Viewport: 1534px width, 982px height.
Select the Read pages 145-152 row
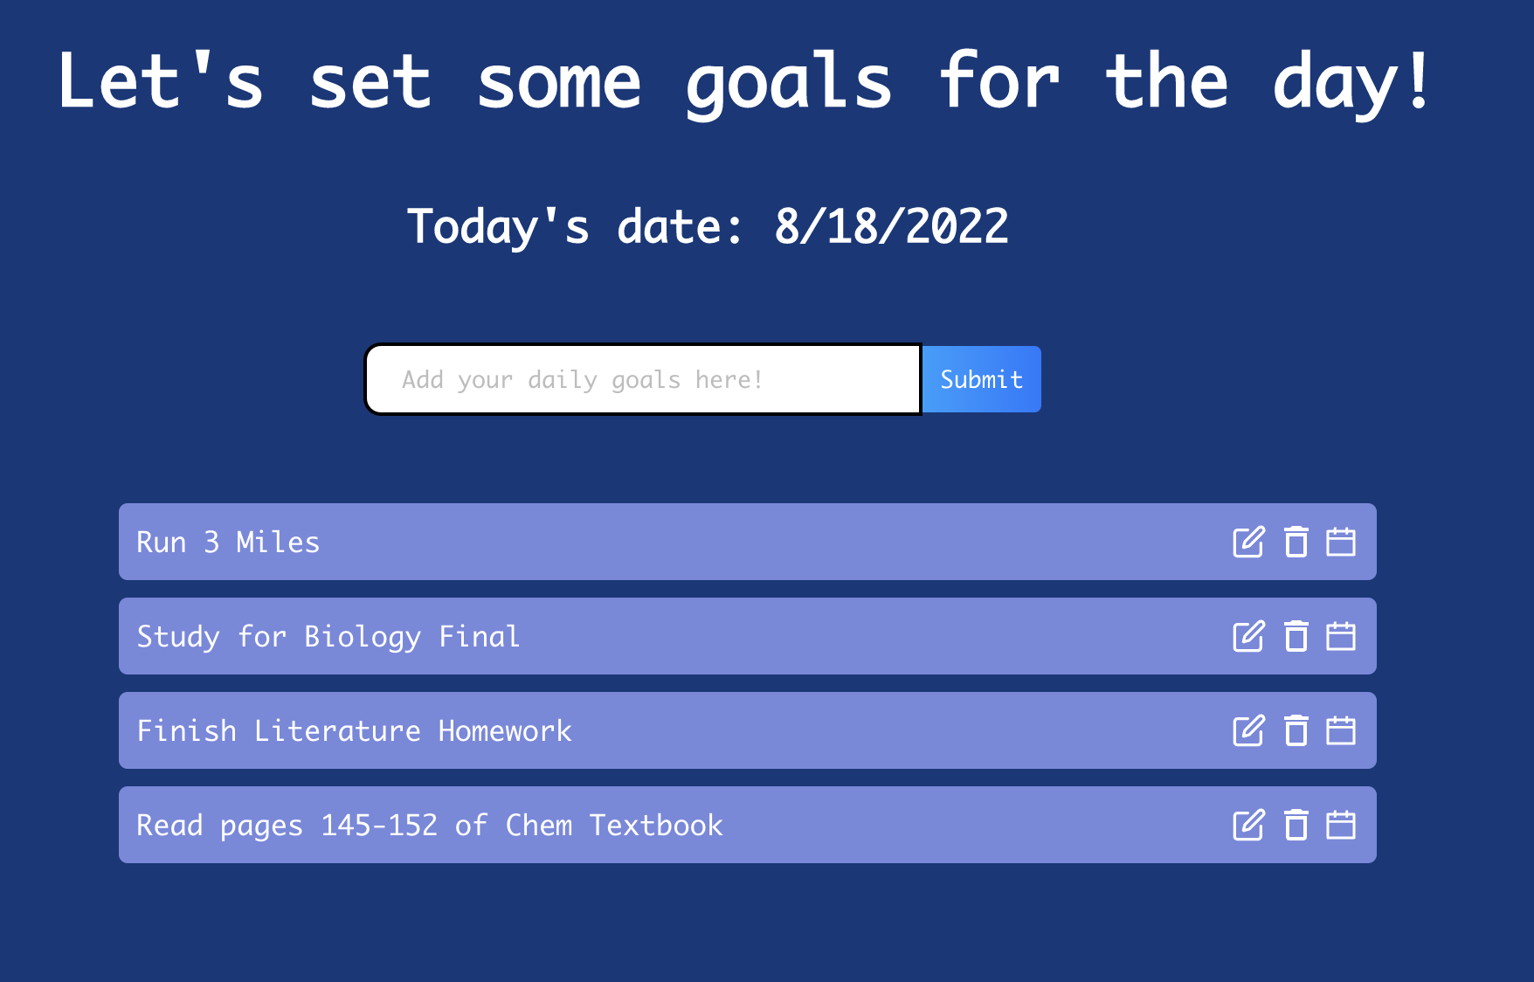[x=748, y=825]
